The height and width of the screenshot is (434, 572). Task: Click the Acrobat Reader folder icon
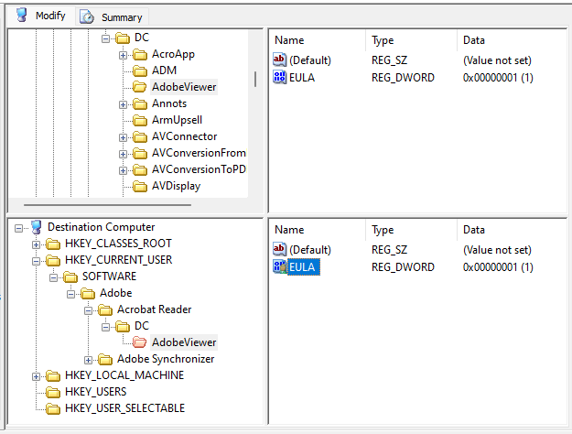click(105, 309)
